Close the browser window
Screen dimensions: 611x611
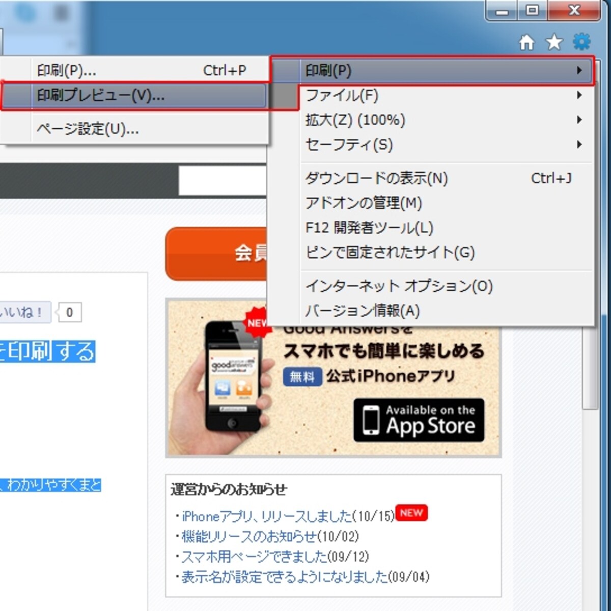click(x=574, y=10)
